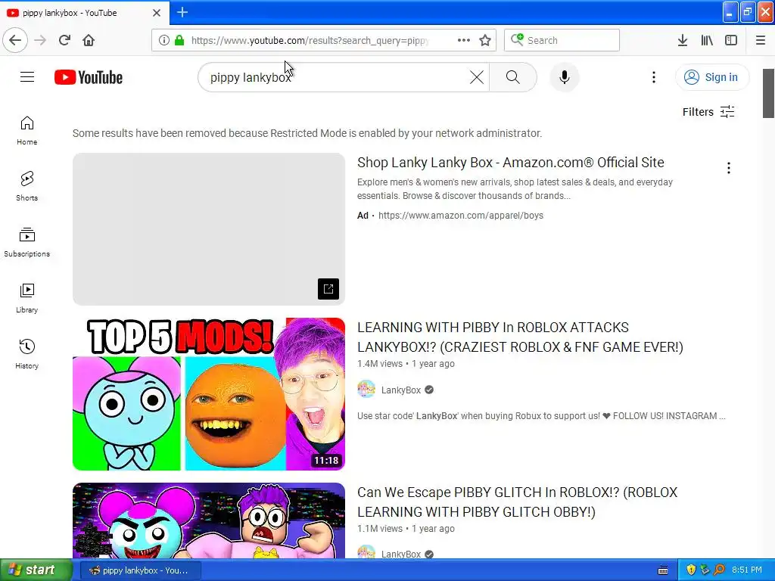Go to the YouTube logo home link
The height and width of the screenshot is (581, 775).
click(89, 77)
